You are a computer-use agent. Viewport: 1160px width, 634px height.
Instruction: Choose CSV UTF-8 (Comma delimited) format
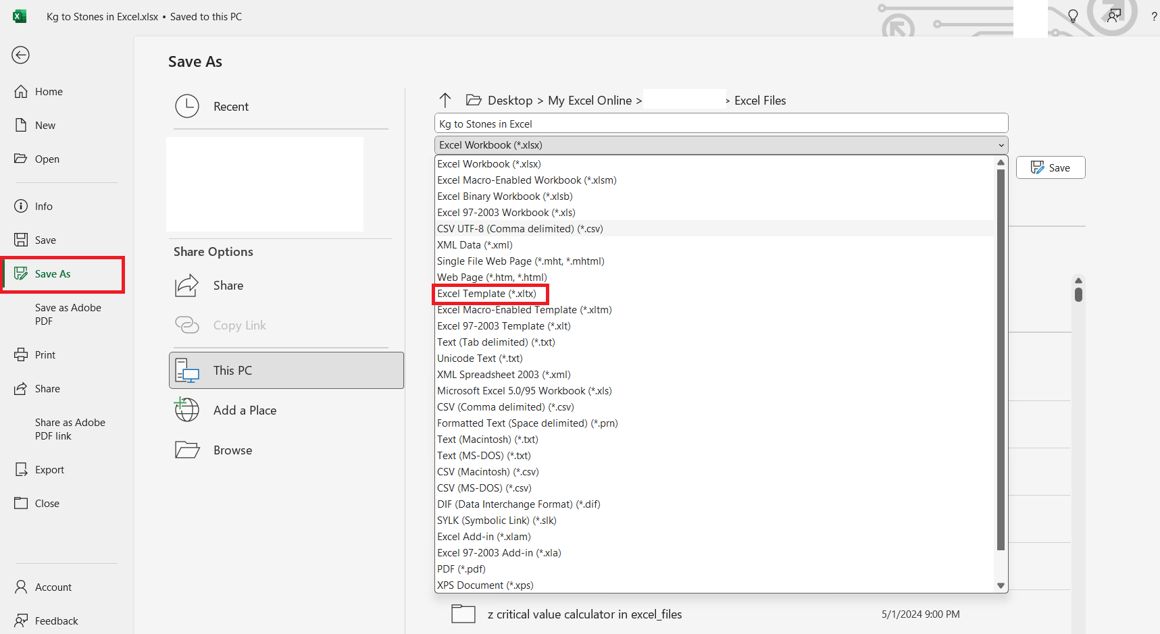[715, 229]
